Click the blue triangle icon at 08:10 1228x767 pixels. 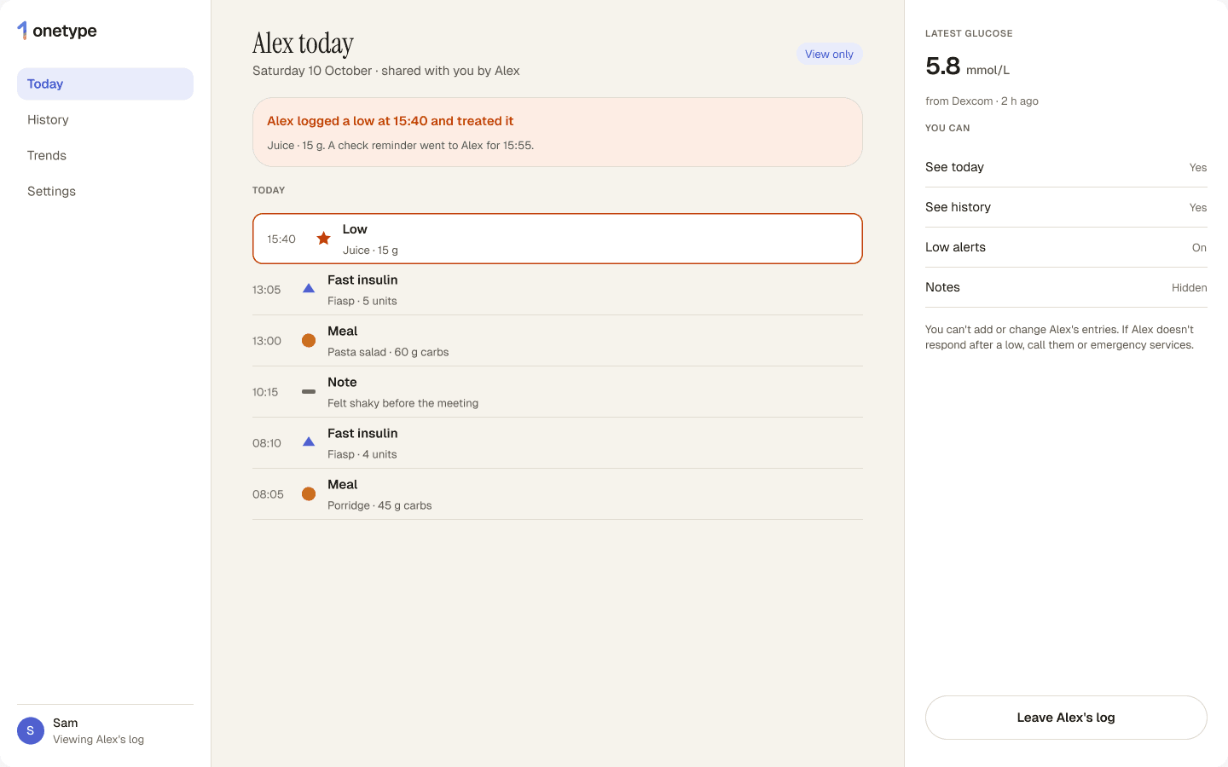tap(309, 442)
